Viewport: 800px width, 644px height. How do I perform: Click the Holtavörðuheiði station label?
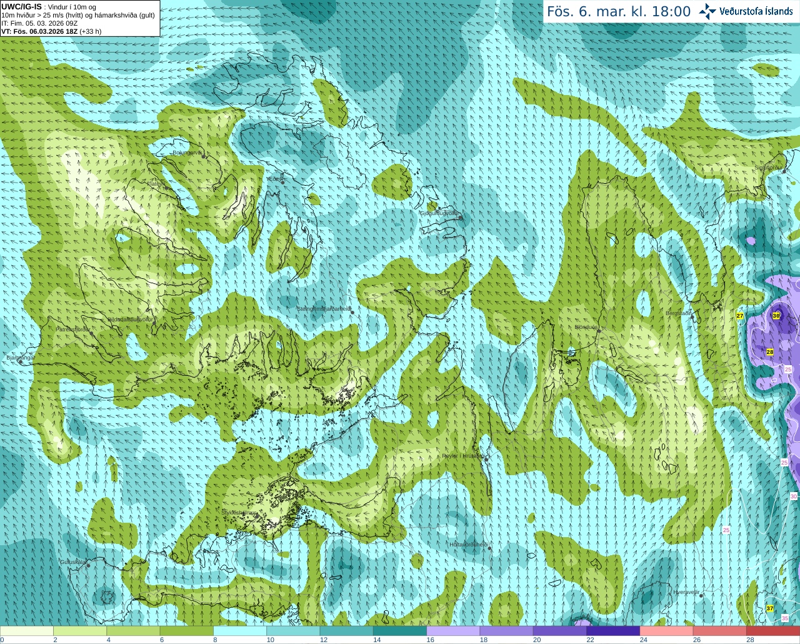[469, 545]
